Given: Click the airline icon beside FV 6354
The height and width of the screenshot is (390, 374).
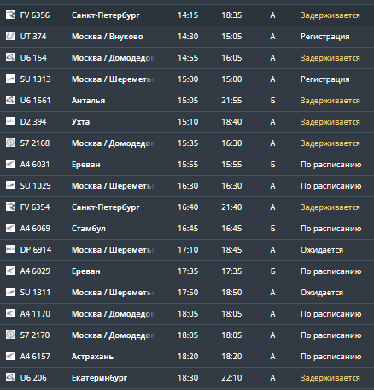Looking at the screenshot, I should coord(10,207).
